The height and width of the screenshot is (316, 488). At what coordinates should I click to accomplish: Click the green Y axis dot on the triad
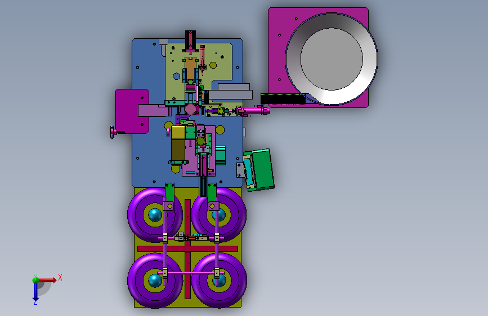pos(35,279)
